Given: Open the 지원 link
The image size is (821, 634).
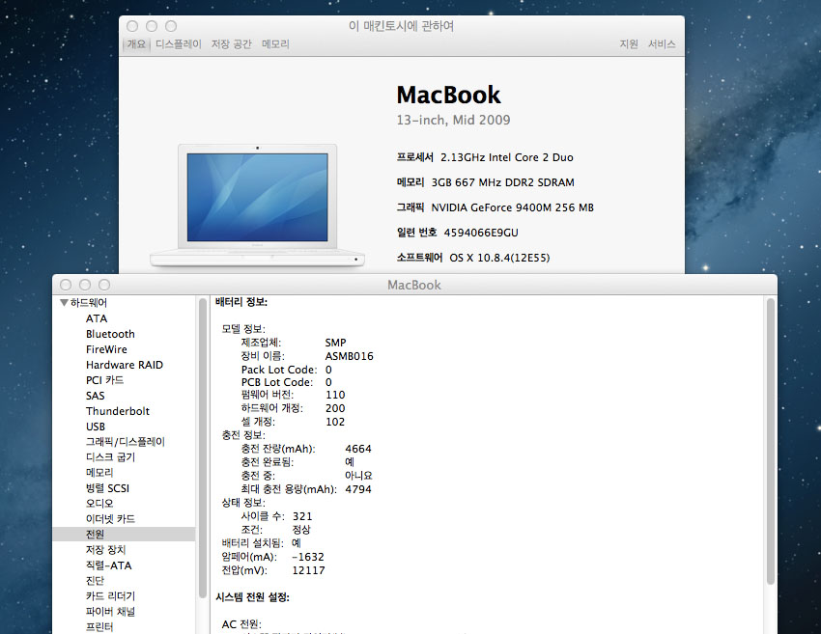Looking at the screenshot, I should click(629, 44).
